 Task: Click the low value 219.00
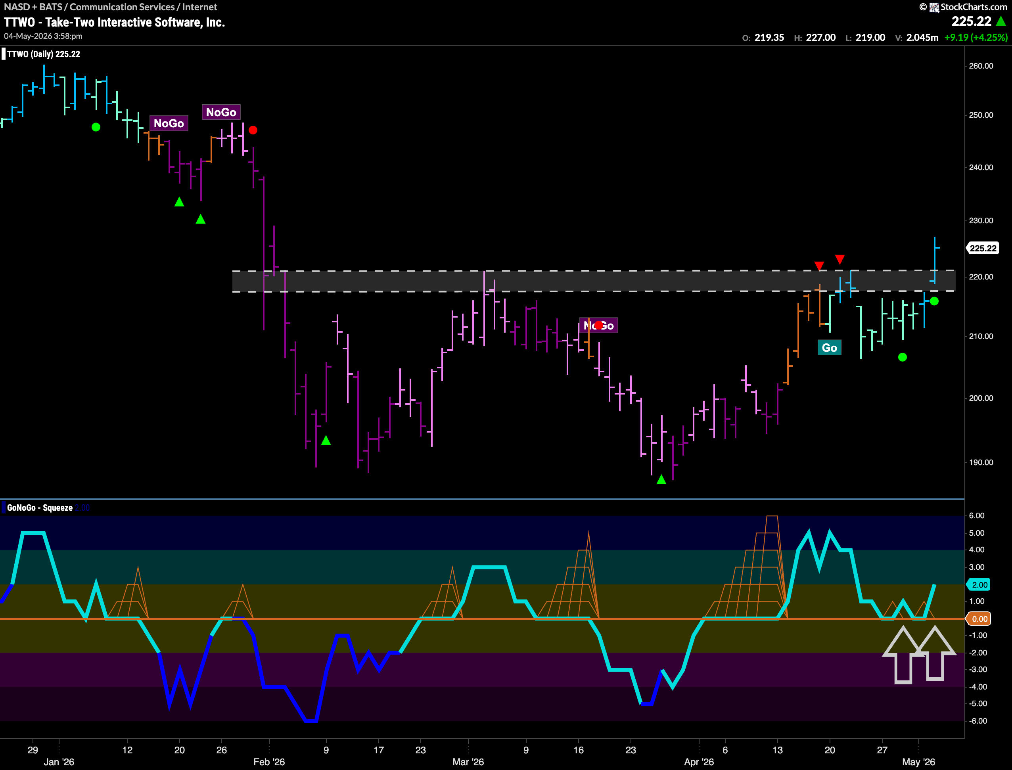tap(870, 38)
